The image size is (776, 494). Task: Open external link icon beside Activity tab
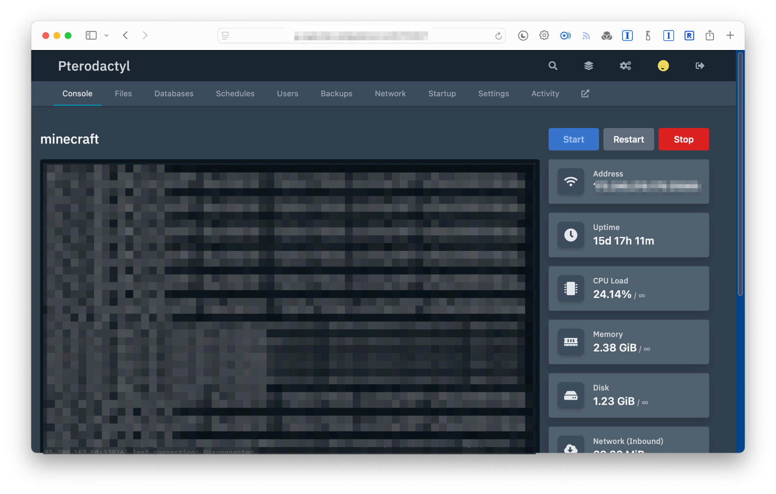(x=585, y=93)
